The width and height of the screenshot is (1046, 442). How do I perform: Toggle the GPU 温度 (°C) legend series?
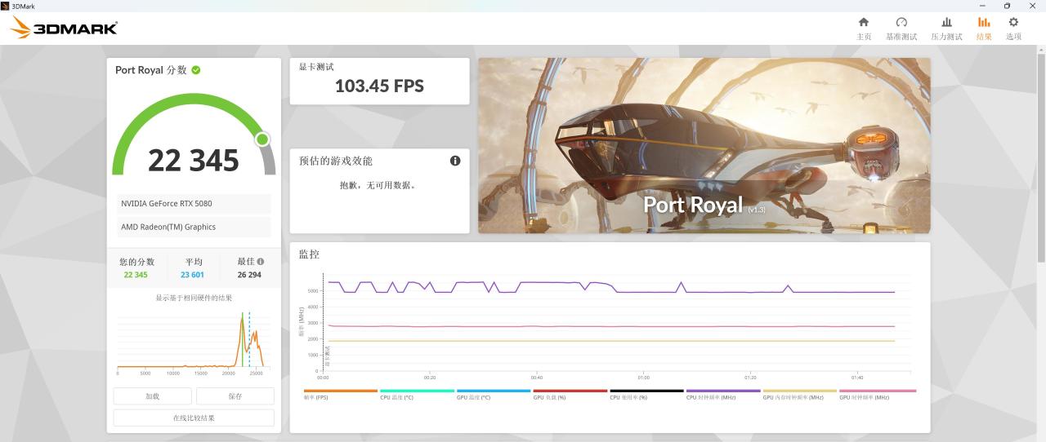click(494, 395)
